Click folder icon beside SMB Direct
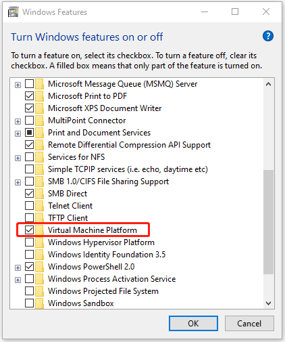Viewport: 285px width, 342px height. tap(40, 194)
